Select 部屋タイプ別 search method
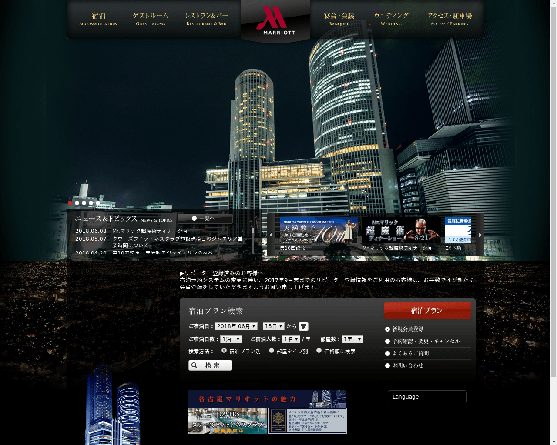 [x=272, y=350]
